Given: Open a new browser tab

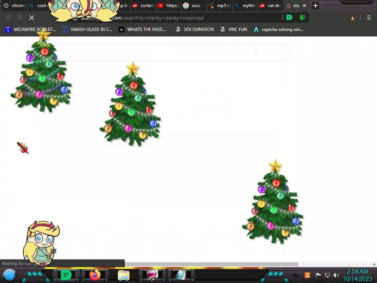Looking at the screenshot, I should pyautogui.click(x=316, y=6).
